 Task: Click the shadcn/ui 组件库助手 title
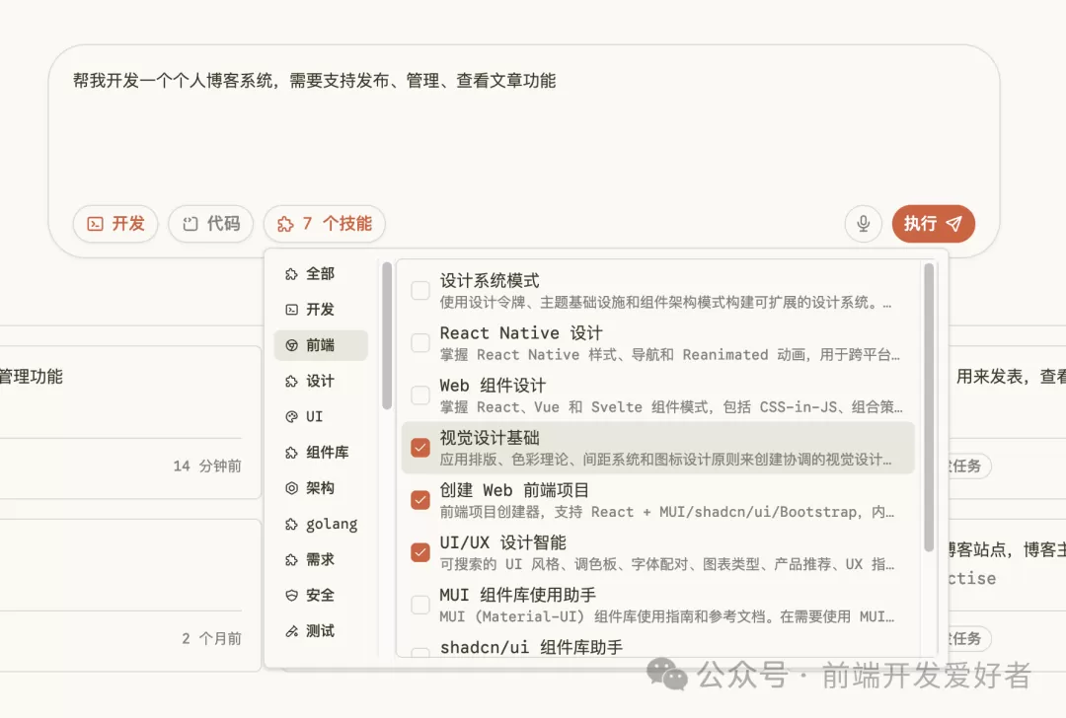point(532,647)
